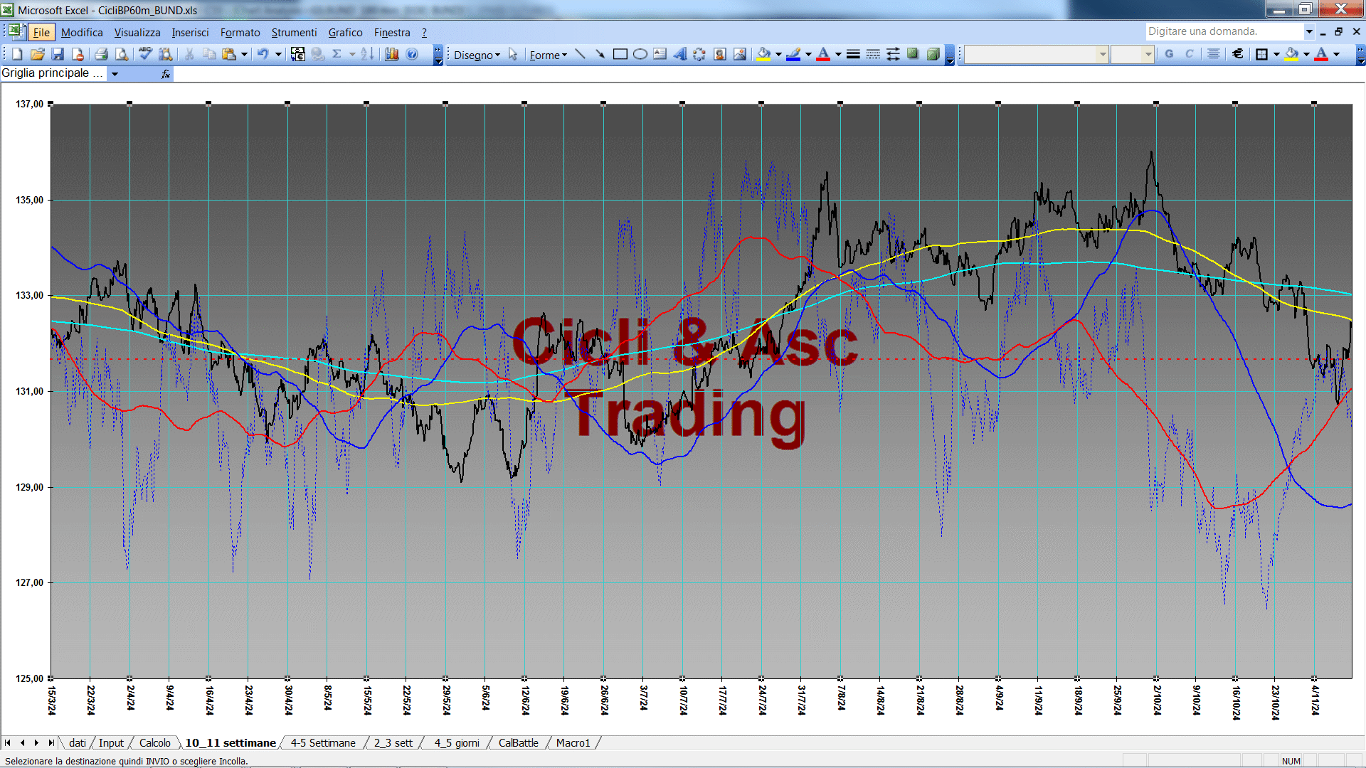Open the Visualizza menu
This screenshot has height=768, width=1366.
[137, 32]
